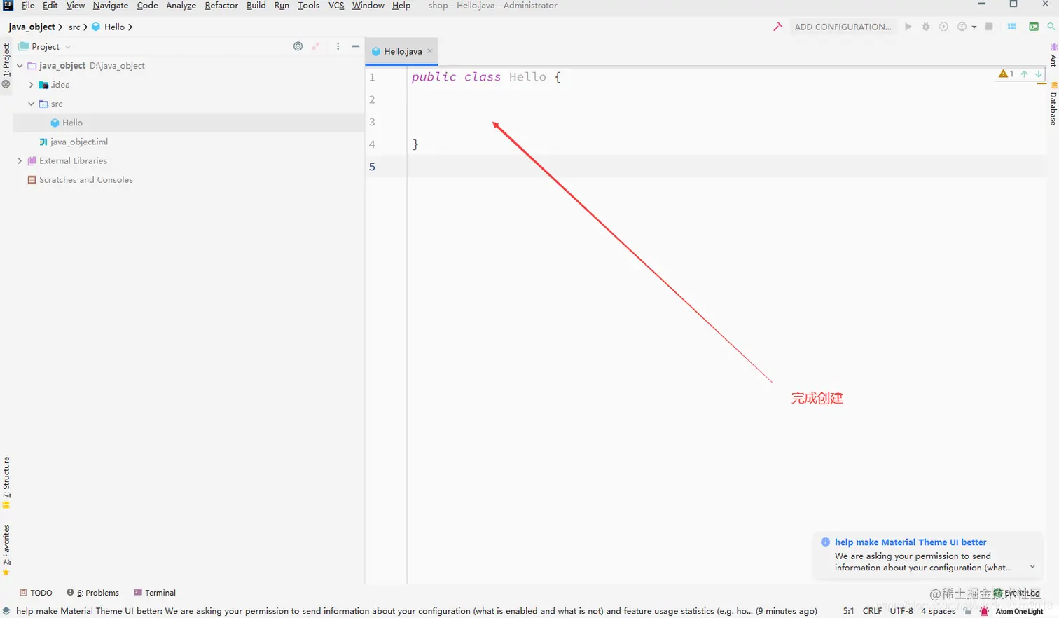
Task: Click the Add Configuration button
Action: (x=843, y=27)
